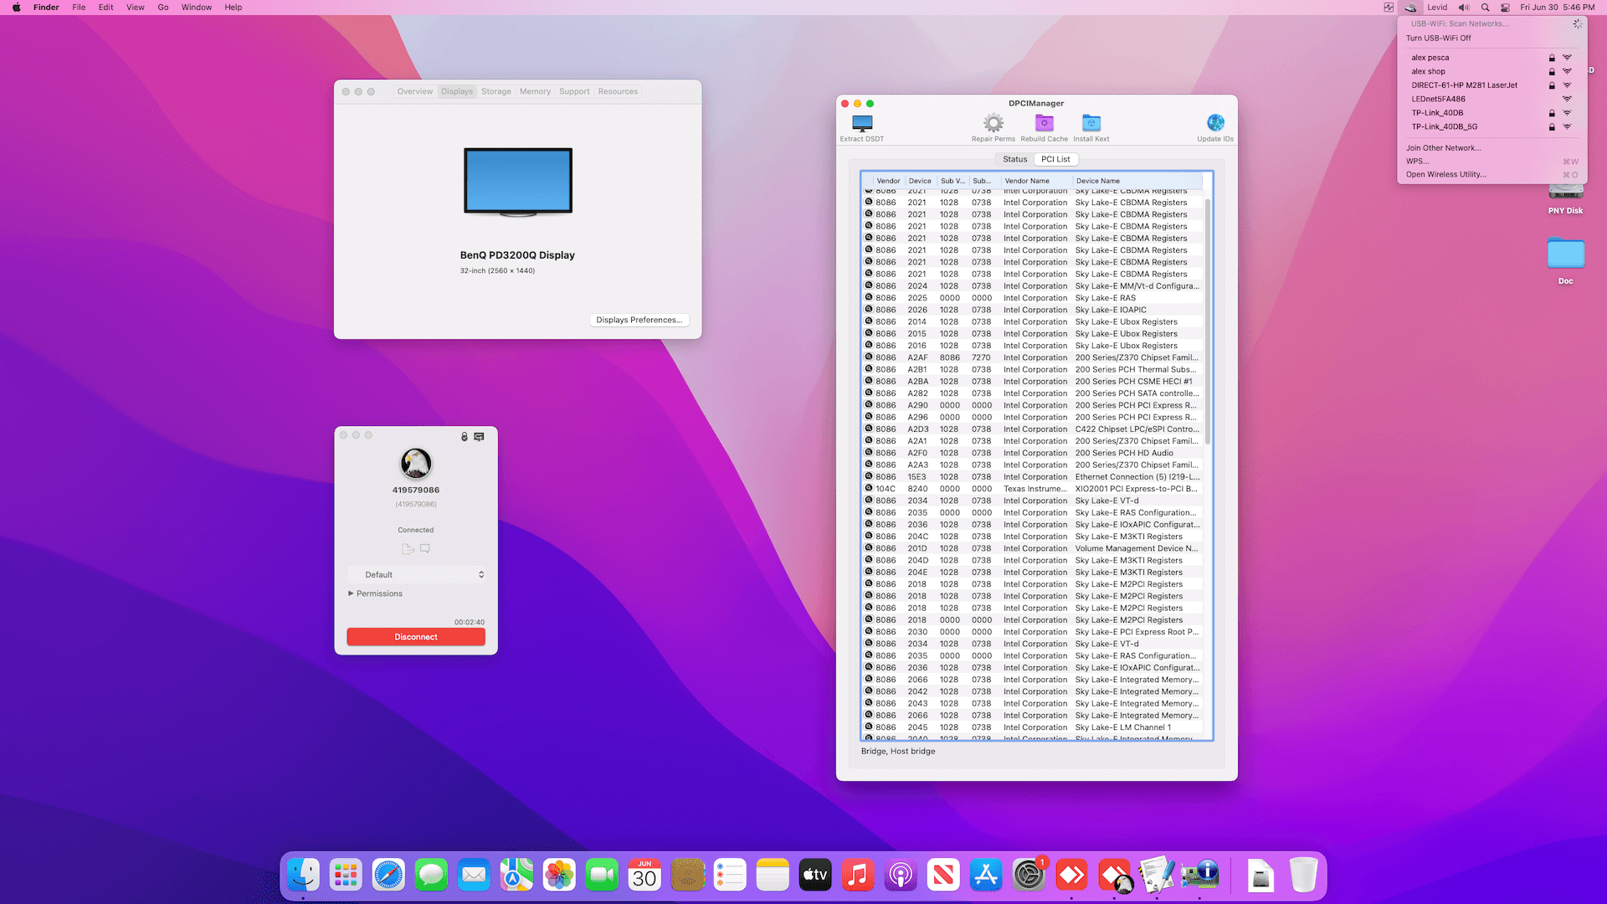Select the Texas Instruments XIO2001 row

[x=1036, y=489]
